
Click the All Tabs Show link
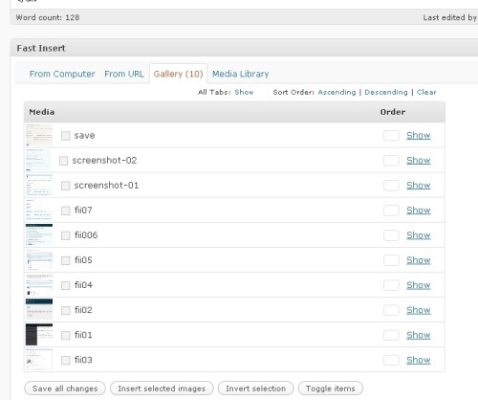[244, 92]
